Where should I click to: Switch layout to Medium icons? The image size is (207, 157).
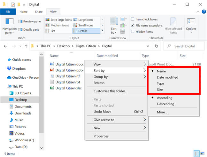coord(57,25)
